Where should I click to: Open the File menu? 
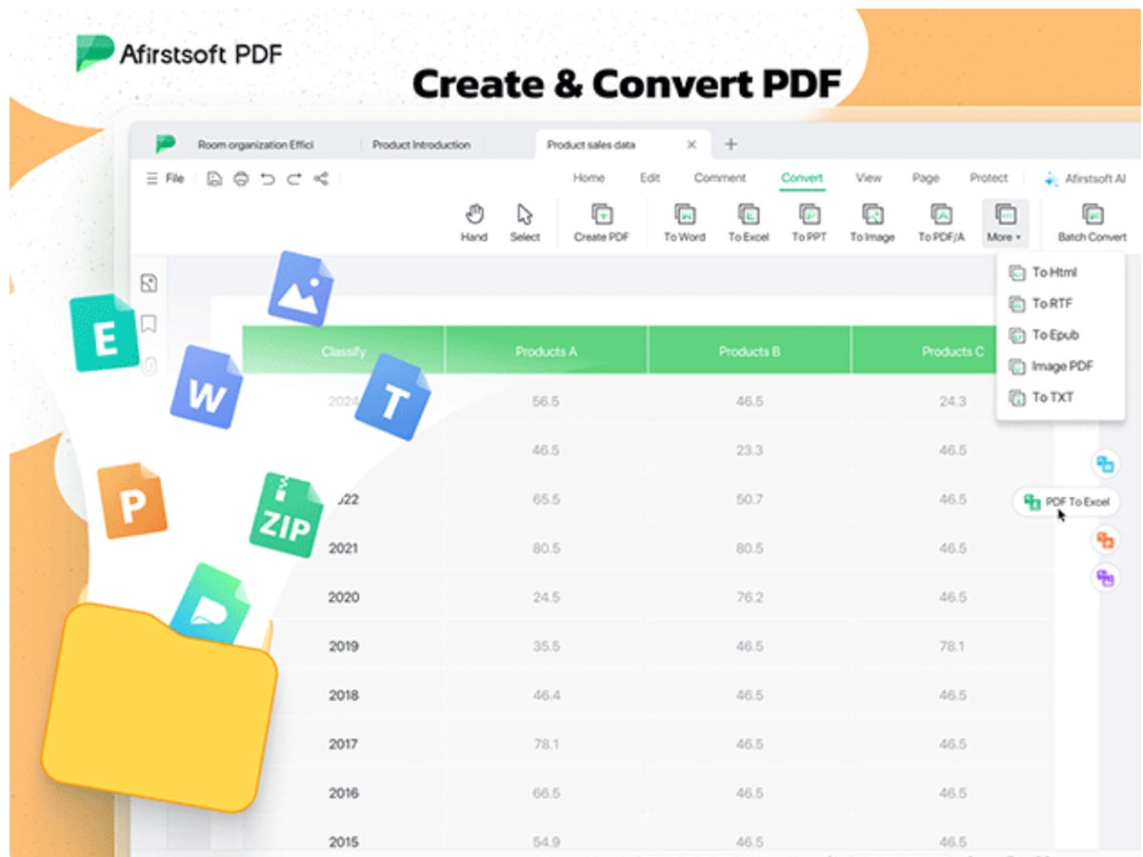(x=166, y=178)
